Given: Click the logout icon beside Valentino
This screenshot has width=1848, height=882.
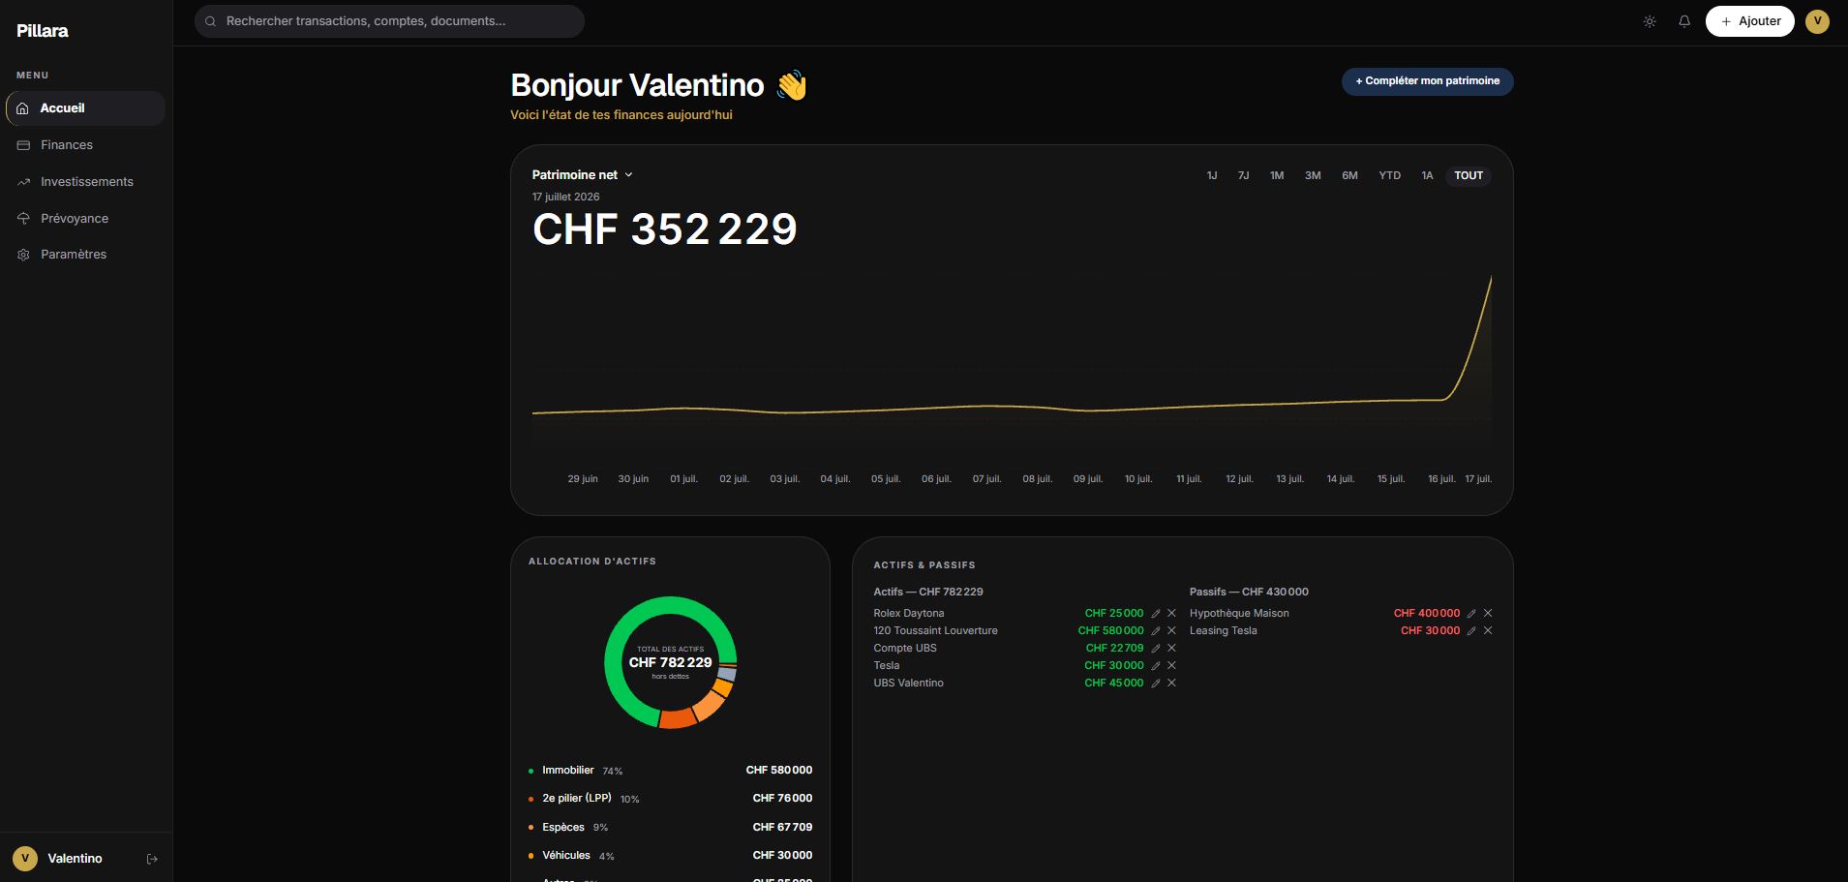Looking at the screenshot, I should pyautogui.click(x=152, y=859).
